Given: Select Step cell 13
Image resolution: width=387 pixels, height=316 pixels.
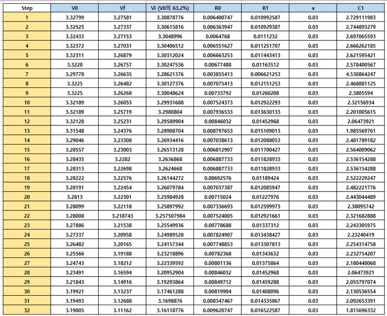Looking at the screenshot, I should point(27,131).
